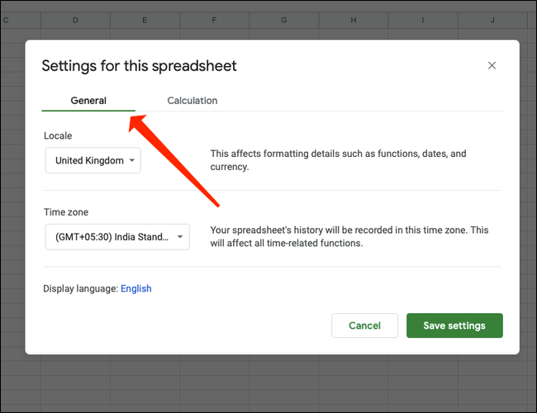
Task: Select column F header in the background sheet
Action: [214, 19]
